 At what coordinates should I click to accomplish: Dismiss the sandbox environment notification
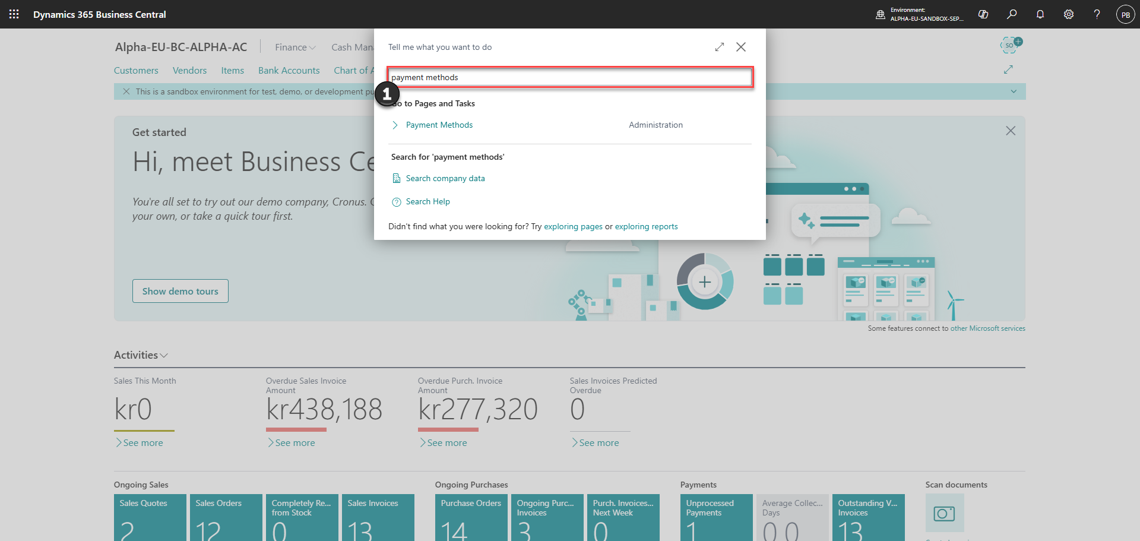tap(126, 91)
